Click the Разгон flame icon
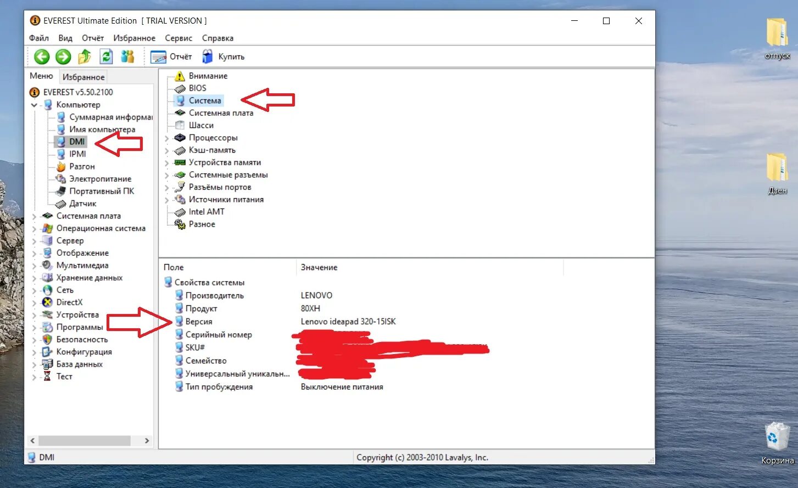Image resolution: width=798 pixels, height=488 pixels. 61,166
